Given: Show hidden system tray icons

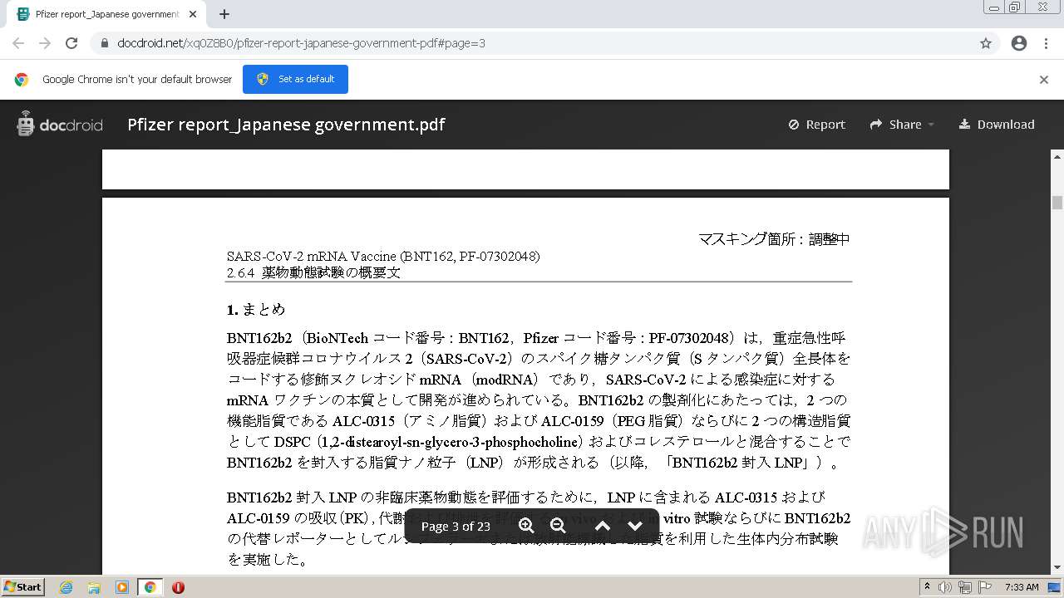Looking at the screenshot, I should [x=927, y=587].
